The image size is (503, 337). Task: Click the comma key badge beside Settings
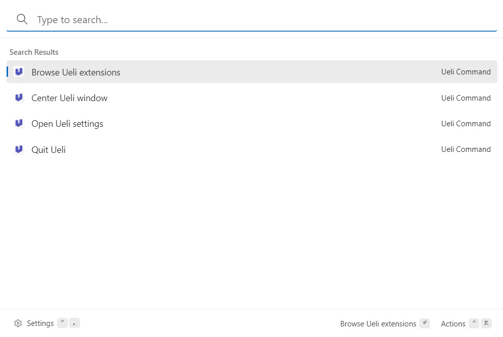(75, 323)
